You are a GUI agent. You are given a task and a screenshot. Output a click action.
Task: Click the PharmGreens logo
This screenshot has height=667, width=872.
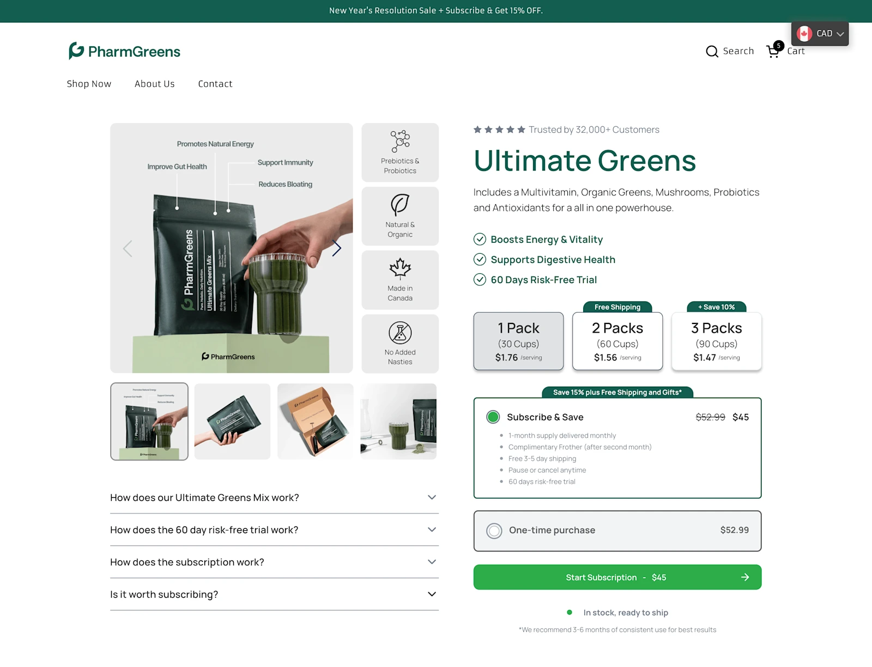pos(124,51)
